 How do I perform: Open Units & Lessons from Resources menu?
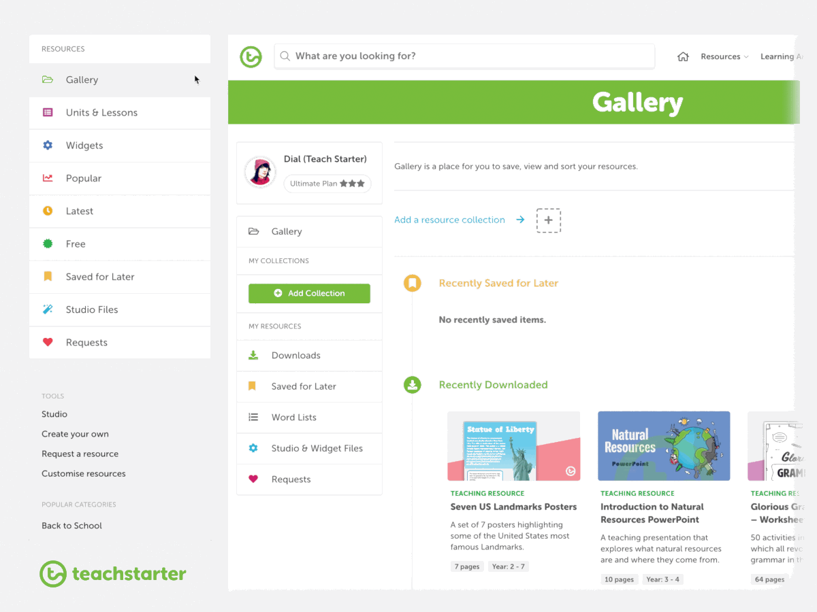click(120, 113)
